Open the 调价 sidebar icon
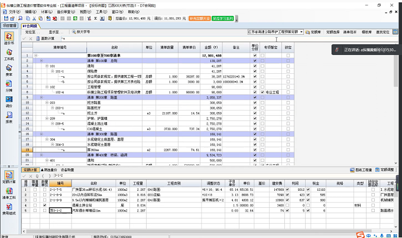The height and width of the screenshot is (238, 402). click(x=9, y=99)
